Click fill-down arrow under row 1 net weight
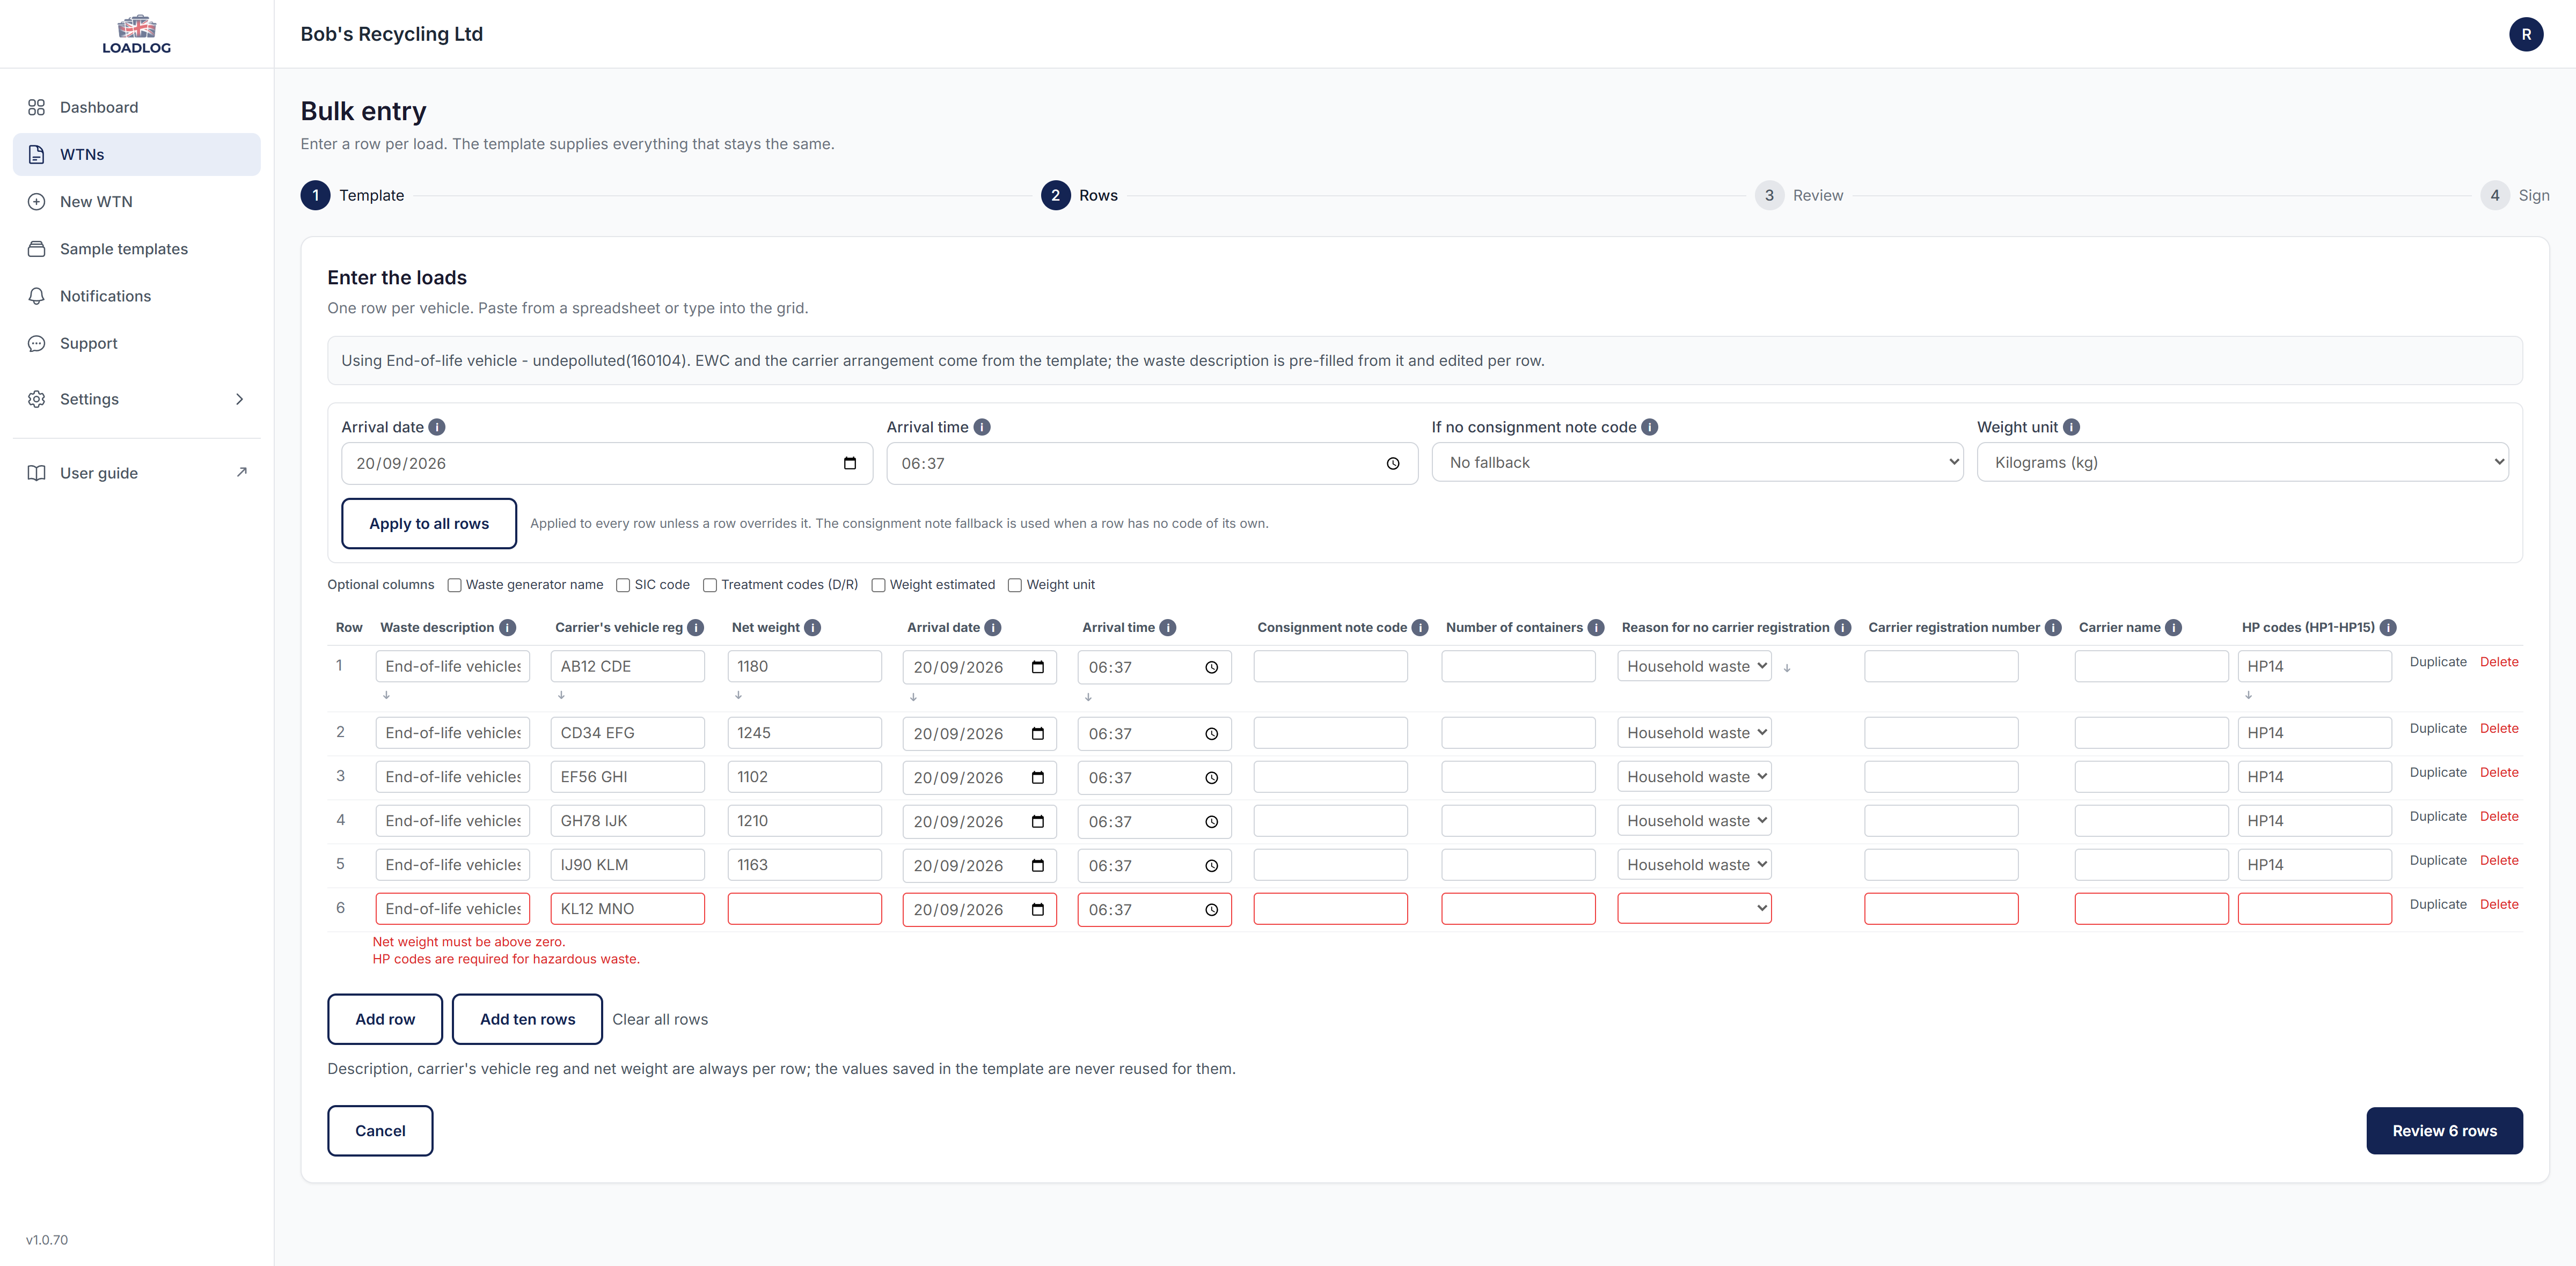 pyautogui.click(x=738, y=695)
